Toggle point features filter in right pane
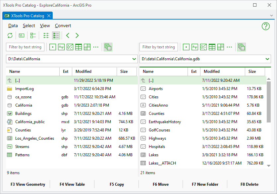The width and height of the screenshot is (277, 194). tap(186, 47)
